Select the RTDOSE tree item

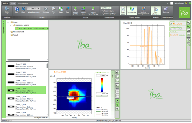pyautogui.click(x=32, y=28)
